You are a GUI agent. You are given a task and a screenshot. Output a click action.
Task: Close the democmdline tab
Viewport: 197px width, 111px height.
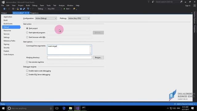(x=28, y=13)
